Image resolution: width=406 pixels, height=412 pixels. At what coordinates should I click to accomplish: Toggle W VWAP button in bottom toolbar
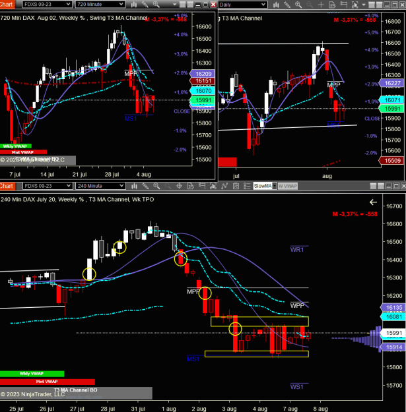288,186
